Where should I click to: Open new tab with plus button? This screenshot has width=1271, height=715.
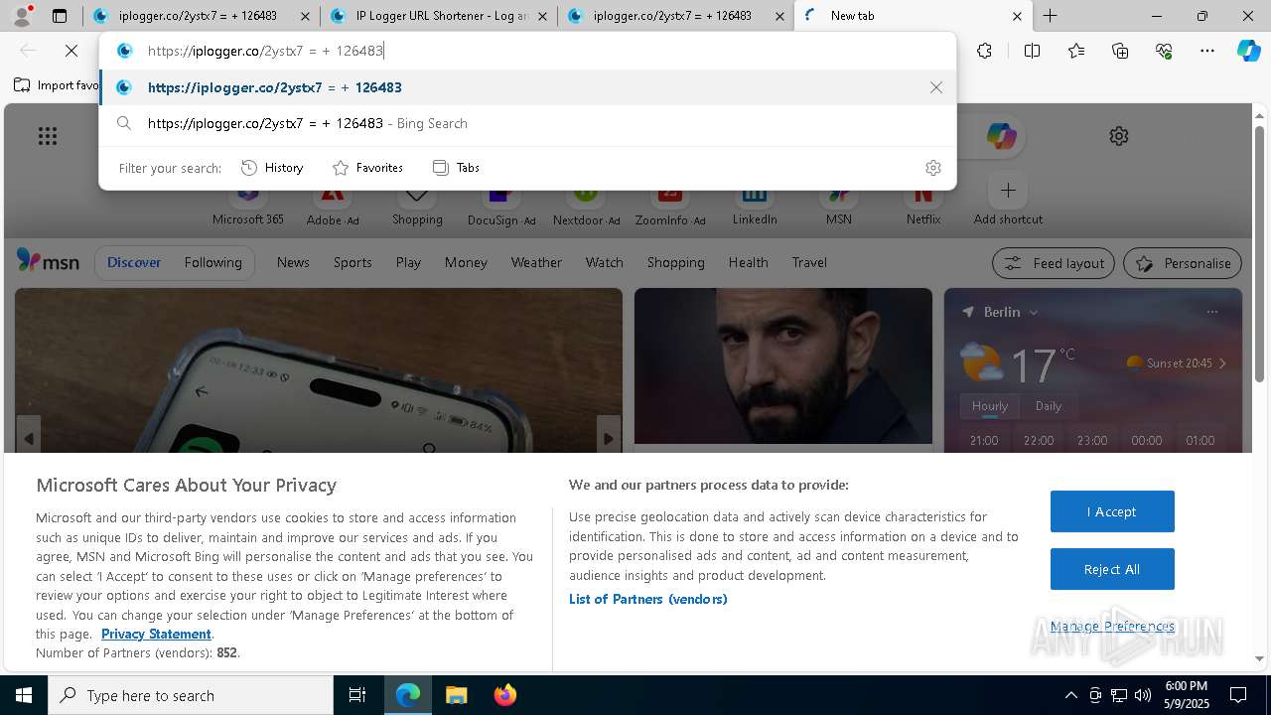1050,16
